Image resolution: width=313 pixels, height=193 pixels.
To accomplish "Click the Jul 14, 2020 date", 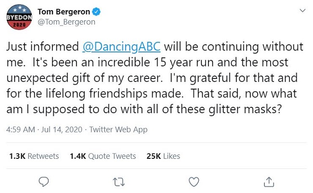I will (62, 129).
